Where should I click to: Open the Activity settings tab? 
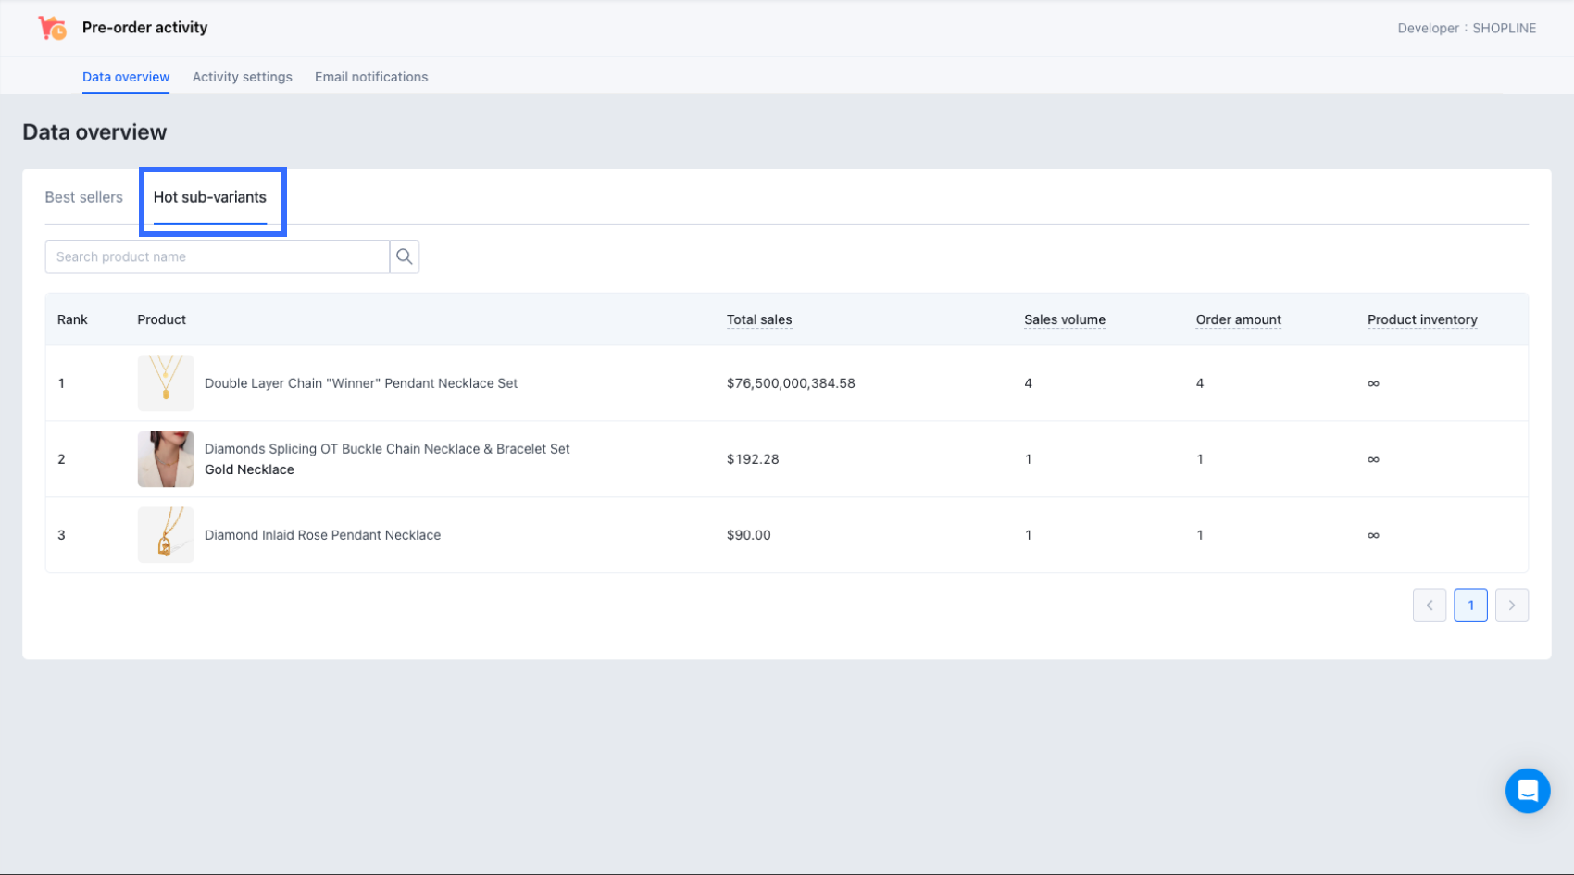click(x=242, y=77)
